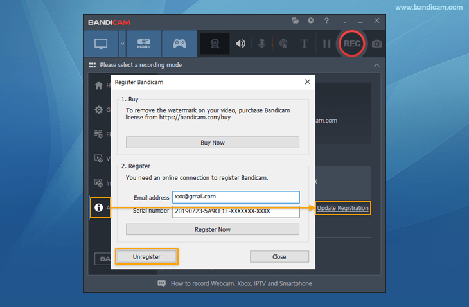This screenshot has width=469, height=307.
Task: Select the screen recording mode icon
Action: (101, 44)
